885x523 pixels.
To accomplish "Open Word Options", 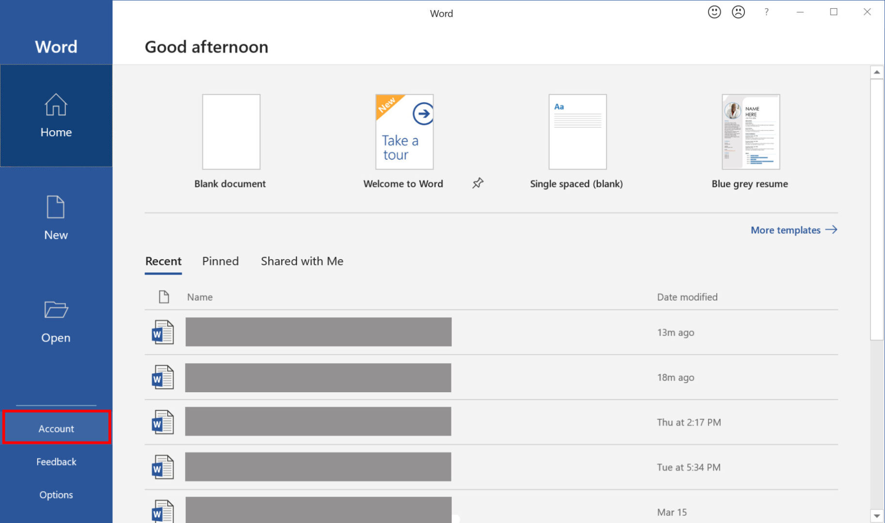I will [56, 494].
